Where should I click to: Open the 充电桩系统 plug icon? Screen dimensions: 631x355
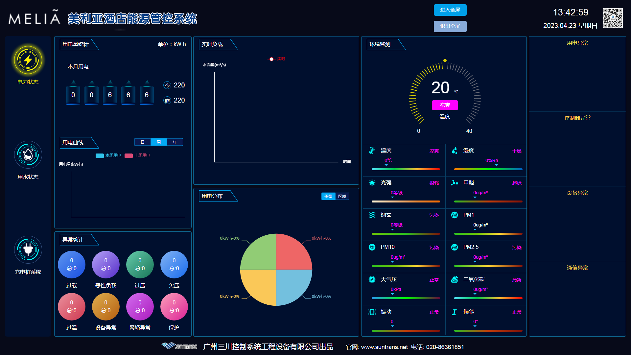point(28,250)
